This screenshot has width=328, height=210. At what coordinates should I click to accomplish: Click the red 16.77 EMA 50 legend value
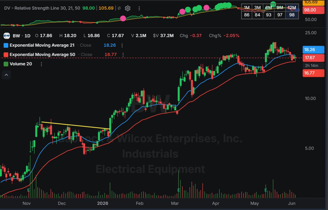[x=111, y=55]
